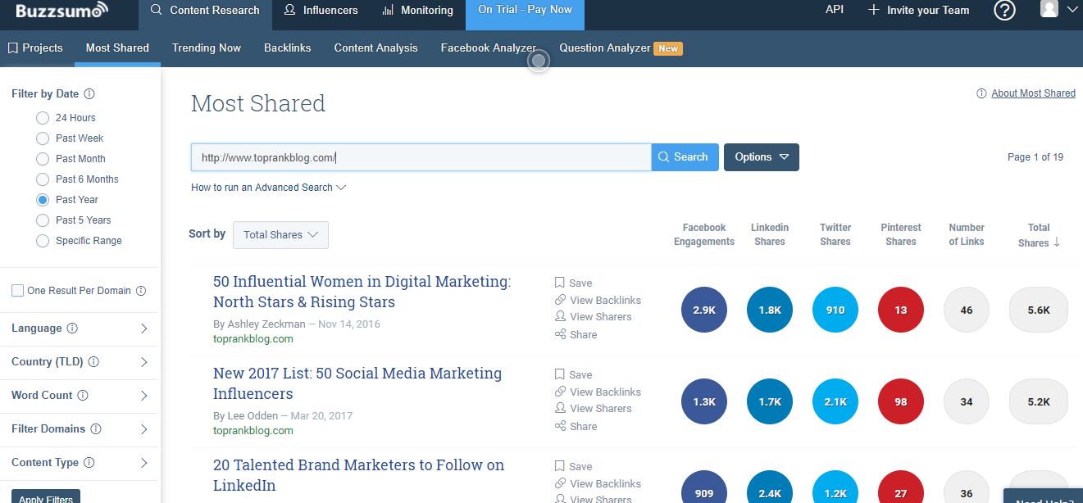The image size is (1083, 503).
Task: Click the 2.4K LinkedIn shares circle
Action: pyautogui.click(x=770, y=487)
